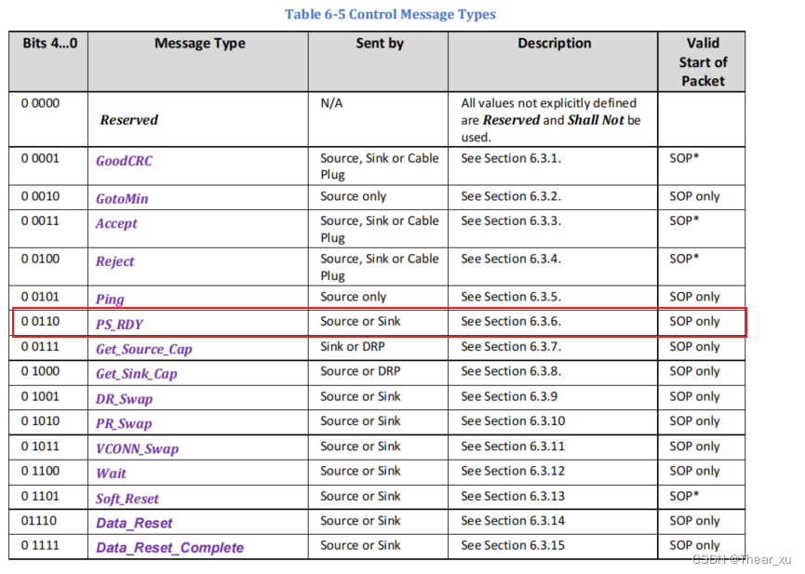Select bits value '01110'
The image size is (805, 574).
click(x=38, y=521)
